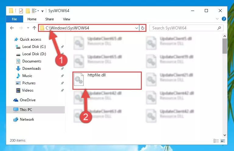The width and height of the screenshot is (234, 151).
Task: Click the pin icon next to Pictures
Action: click(x=62, y=83)
